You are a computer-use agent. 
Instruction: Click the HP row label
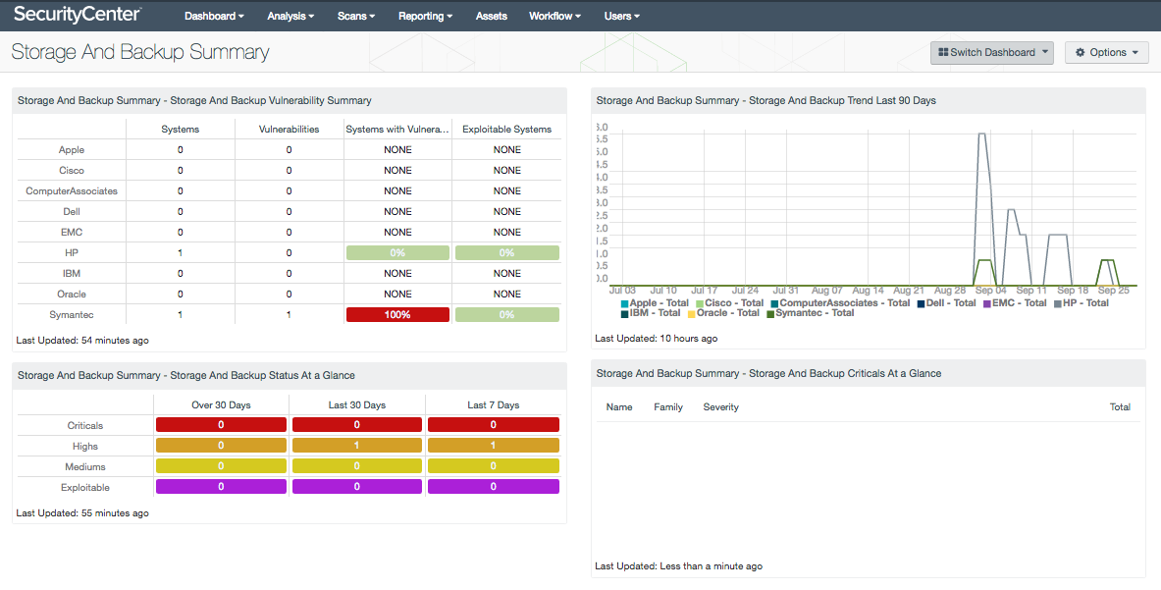click(x=72, y=253)
